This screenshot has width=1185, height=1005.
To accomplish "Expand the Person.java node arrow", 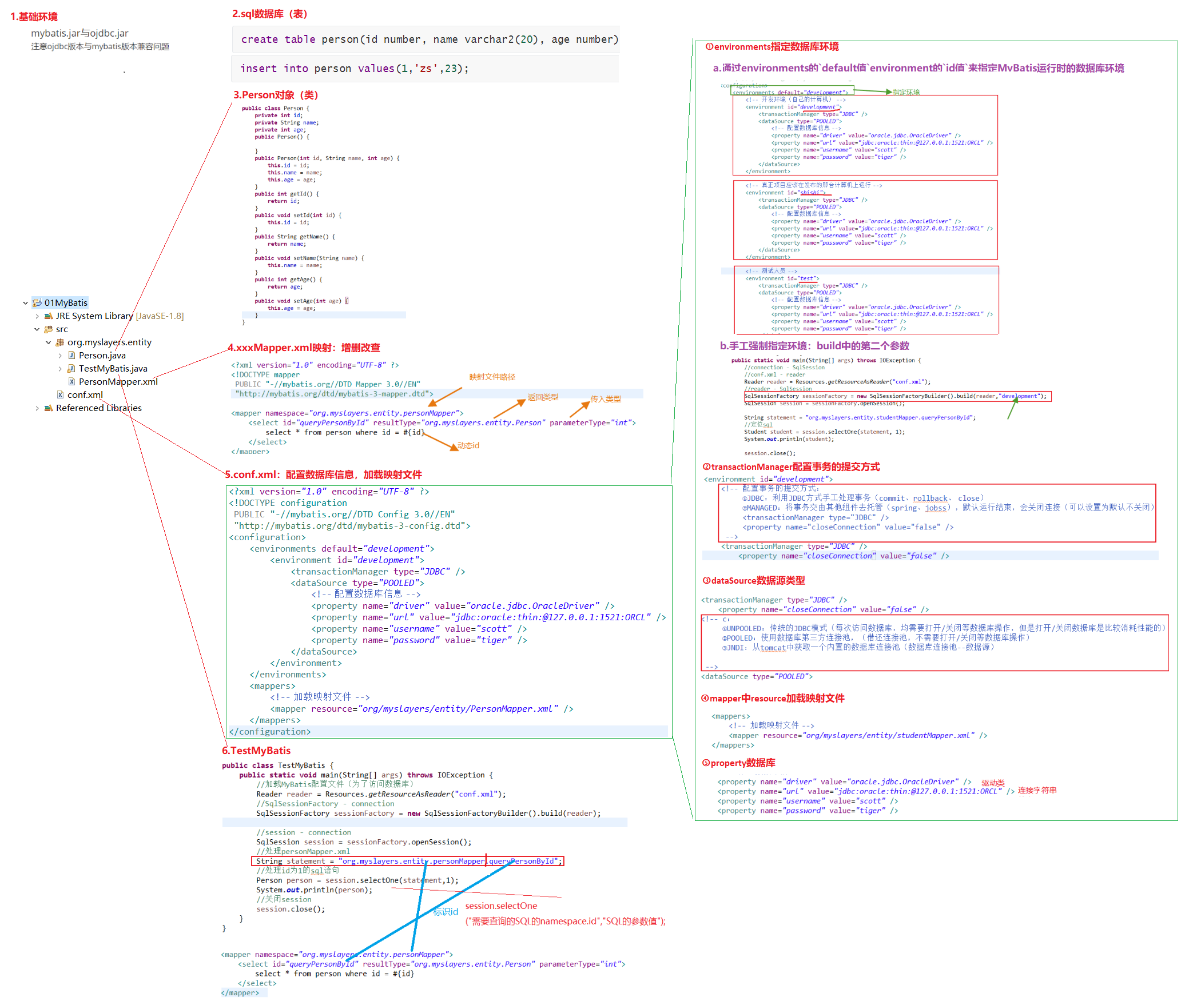I will [60, 356].
